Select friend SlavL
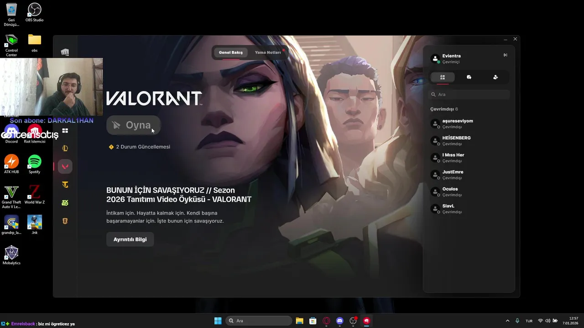 [x=469, y=209]
